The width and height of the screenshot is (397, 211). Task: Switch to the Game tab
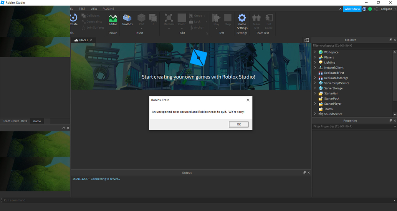(37, 121)
